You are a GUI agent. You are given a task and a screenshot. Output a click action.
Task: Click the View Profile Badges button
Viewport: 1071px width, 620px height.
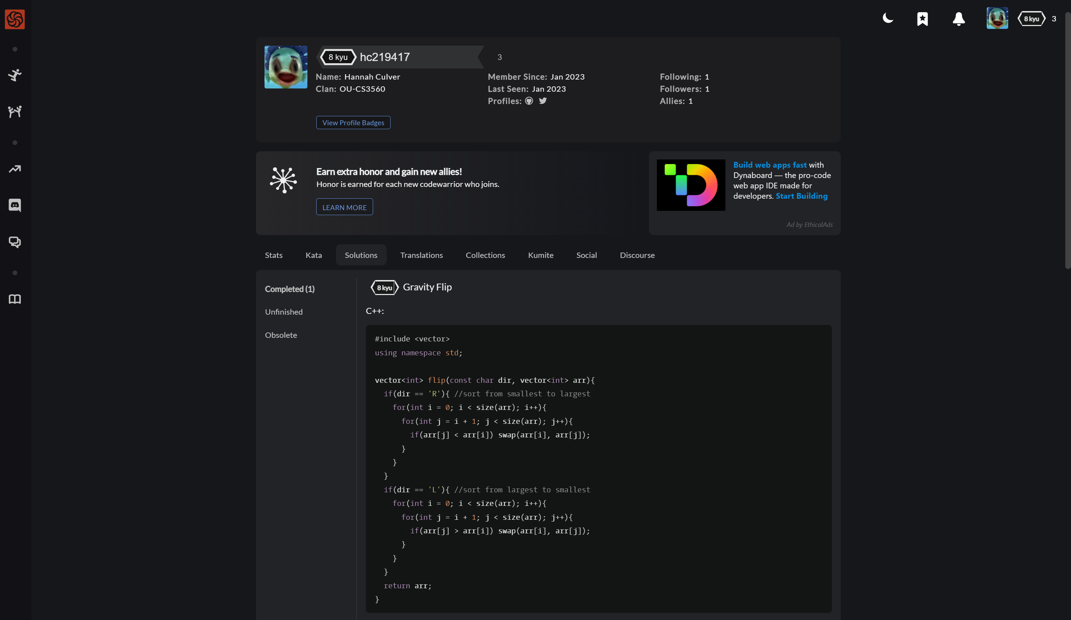click(353, 123)
